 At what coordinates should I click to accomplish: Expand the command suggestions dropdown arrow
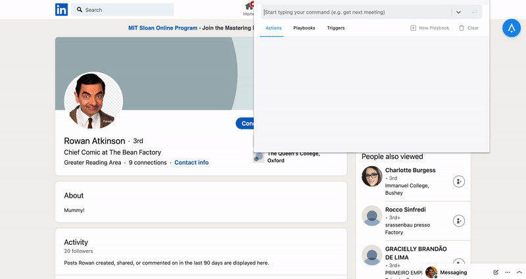[458, 12]
